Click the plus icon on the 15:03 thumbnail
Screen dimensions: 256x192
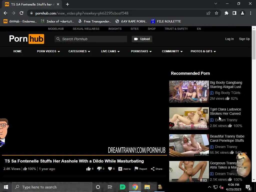click(205, 111)
